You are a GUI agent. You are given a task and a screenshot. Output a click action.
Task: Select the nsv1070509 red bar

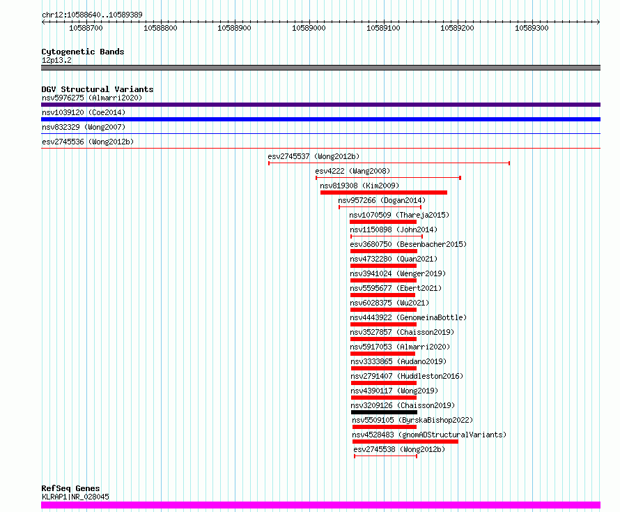point(383,222)
